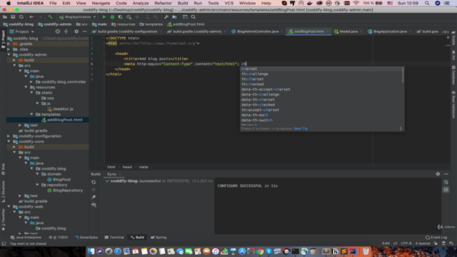The width and height of the screenshot is (457, 257).
Task: Open Build panel gear settings
Action: (x=438, y=174)
